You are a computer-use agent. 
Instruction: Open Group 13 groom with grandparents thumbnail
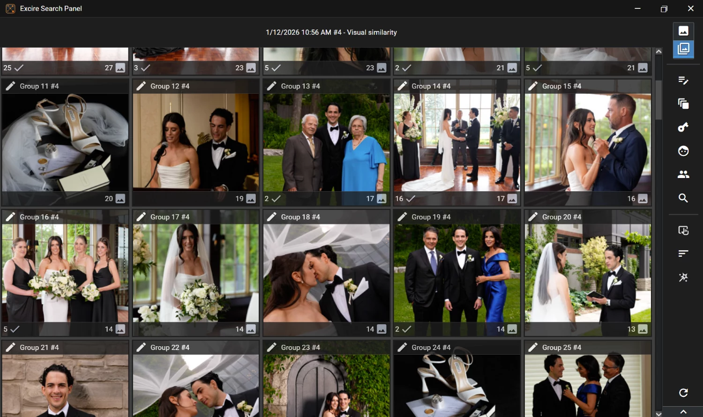[x=327, y=142]
